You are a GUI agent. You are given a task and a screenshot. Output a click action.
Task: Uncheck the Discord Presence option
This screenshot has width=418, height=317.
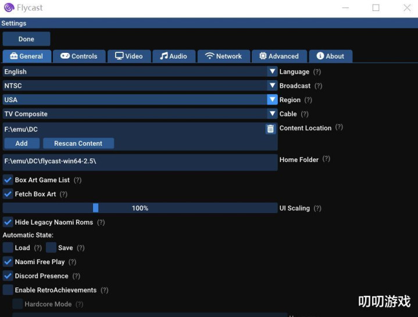point(8,276)
